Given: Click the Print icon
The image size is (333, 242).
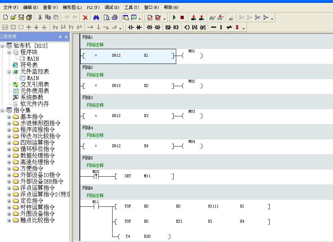Looking at the screenshot, I should [x=114, y=17].
